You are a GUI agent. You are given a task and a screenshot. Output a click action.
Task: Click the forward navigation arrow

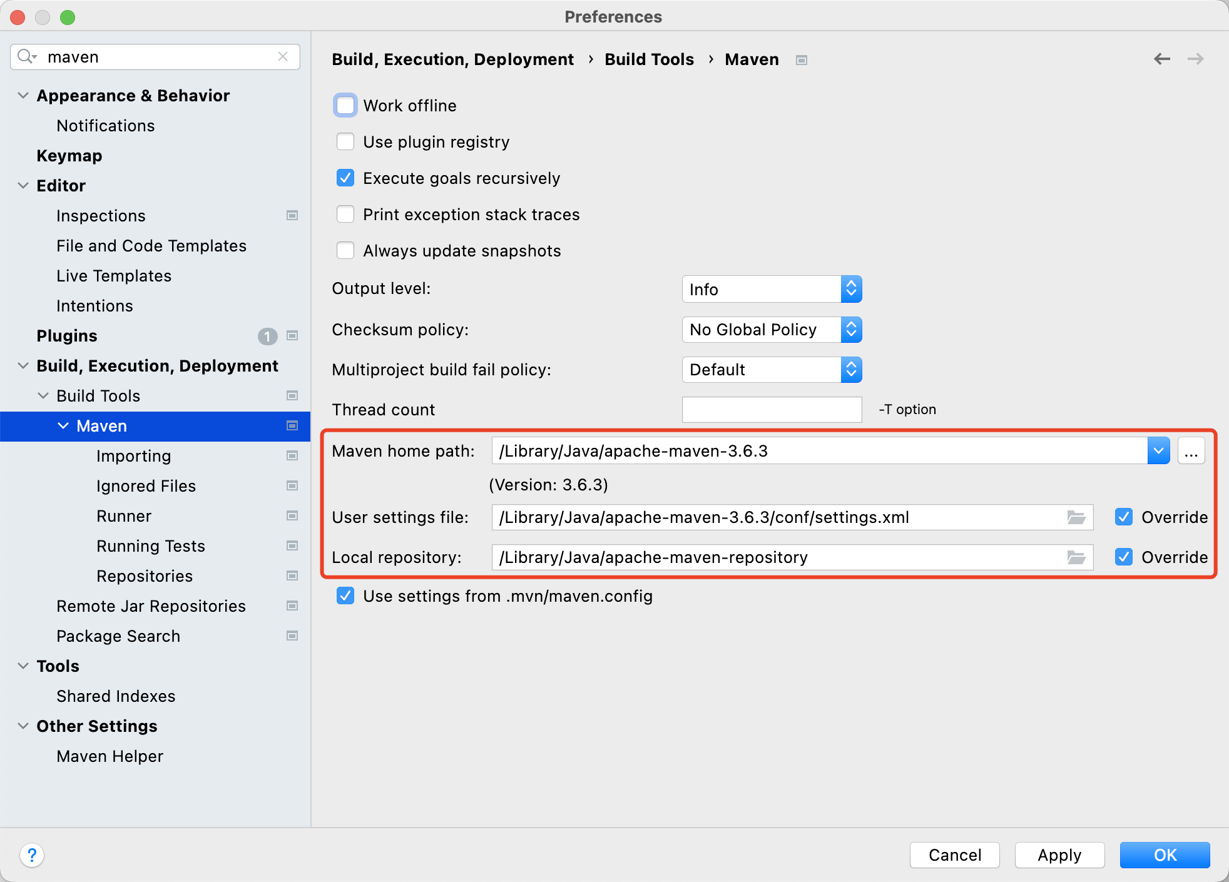click(x=1195, y=59)
